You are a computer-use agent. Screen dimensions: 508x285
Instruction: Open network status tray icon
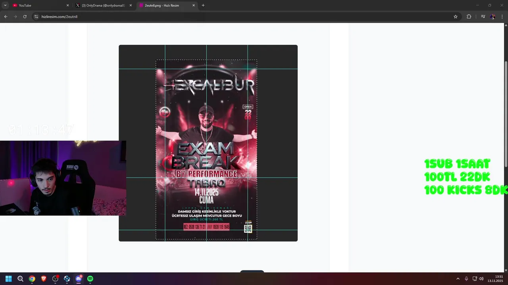[x=475, y=279]
